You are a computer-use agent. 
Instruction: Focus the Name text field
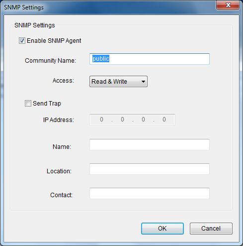tap(150, 144)
